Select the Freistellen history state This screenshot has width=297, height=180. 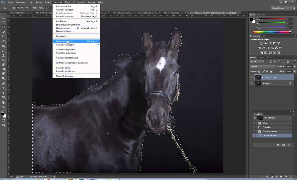tap(272, 127)
